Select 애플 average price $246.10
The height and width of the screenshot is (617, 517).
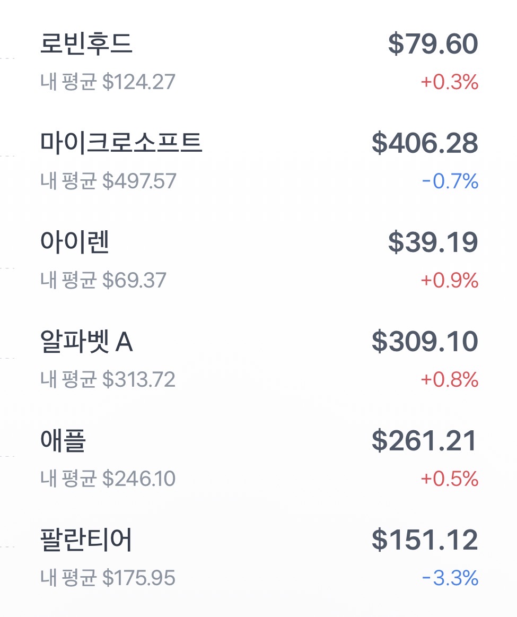(108, 479)
